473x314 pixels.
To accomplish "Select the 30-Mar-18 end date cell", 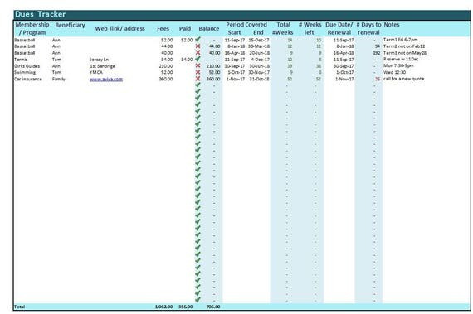I will [x=259, y=46].
